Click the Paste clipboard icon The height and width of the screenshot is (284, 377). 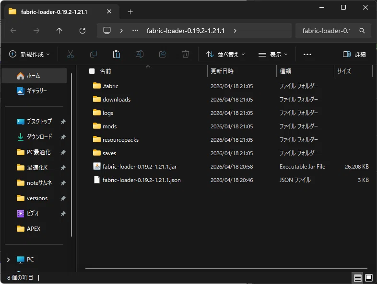point(117,54)
